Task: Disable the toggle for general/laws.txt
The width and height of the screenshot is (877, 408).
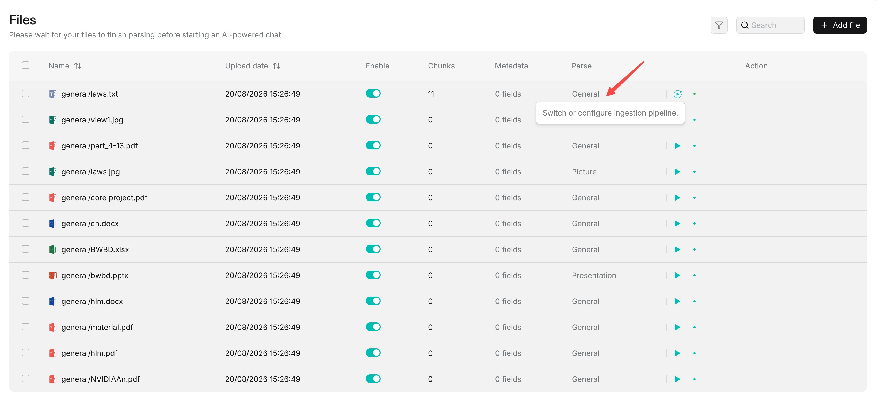Action: 373,93
